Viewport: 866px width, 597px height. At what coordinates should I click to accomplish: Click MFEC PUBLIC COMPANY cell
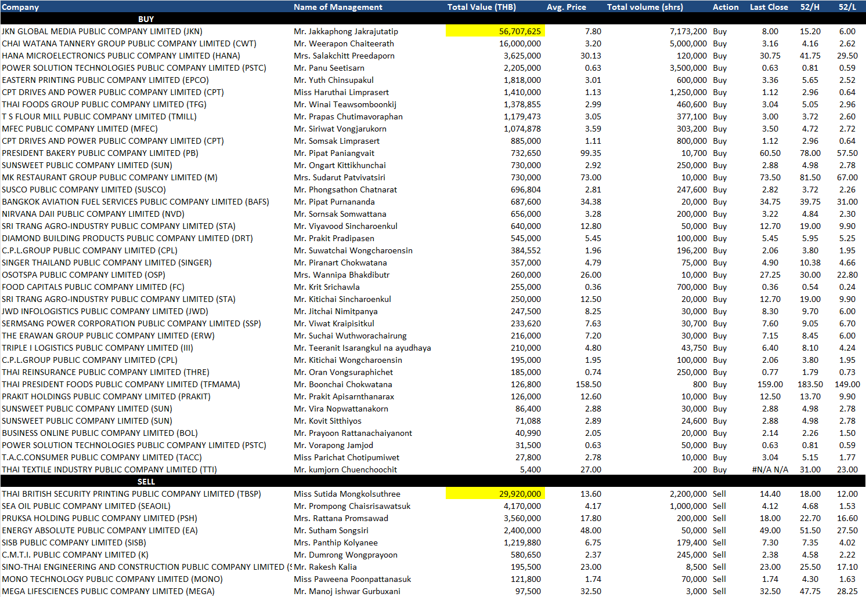click(80, 129)
